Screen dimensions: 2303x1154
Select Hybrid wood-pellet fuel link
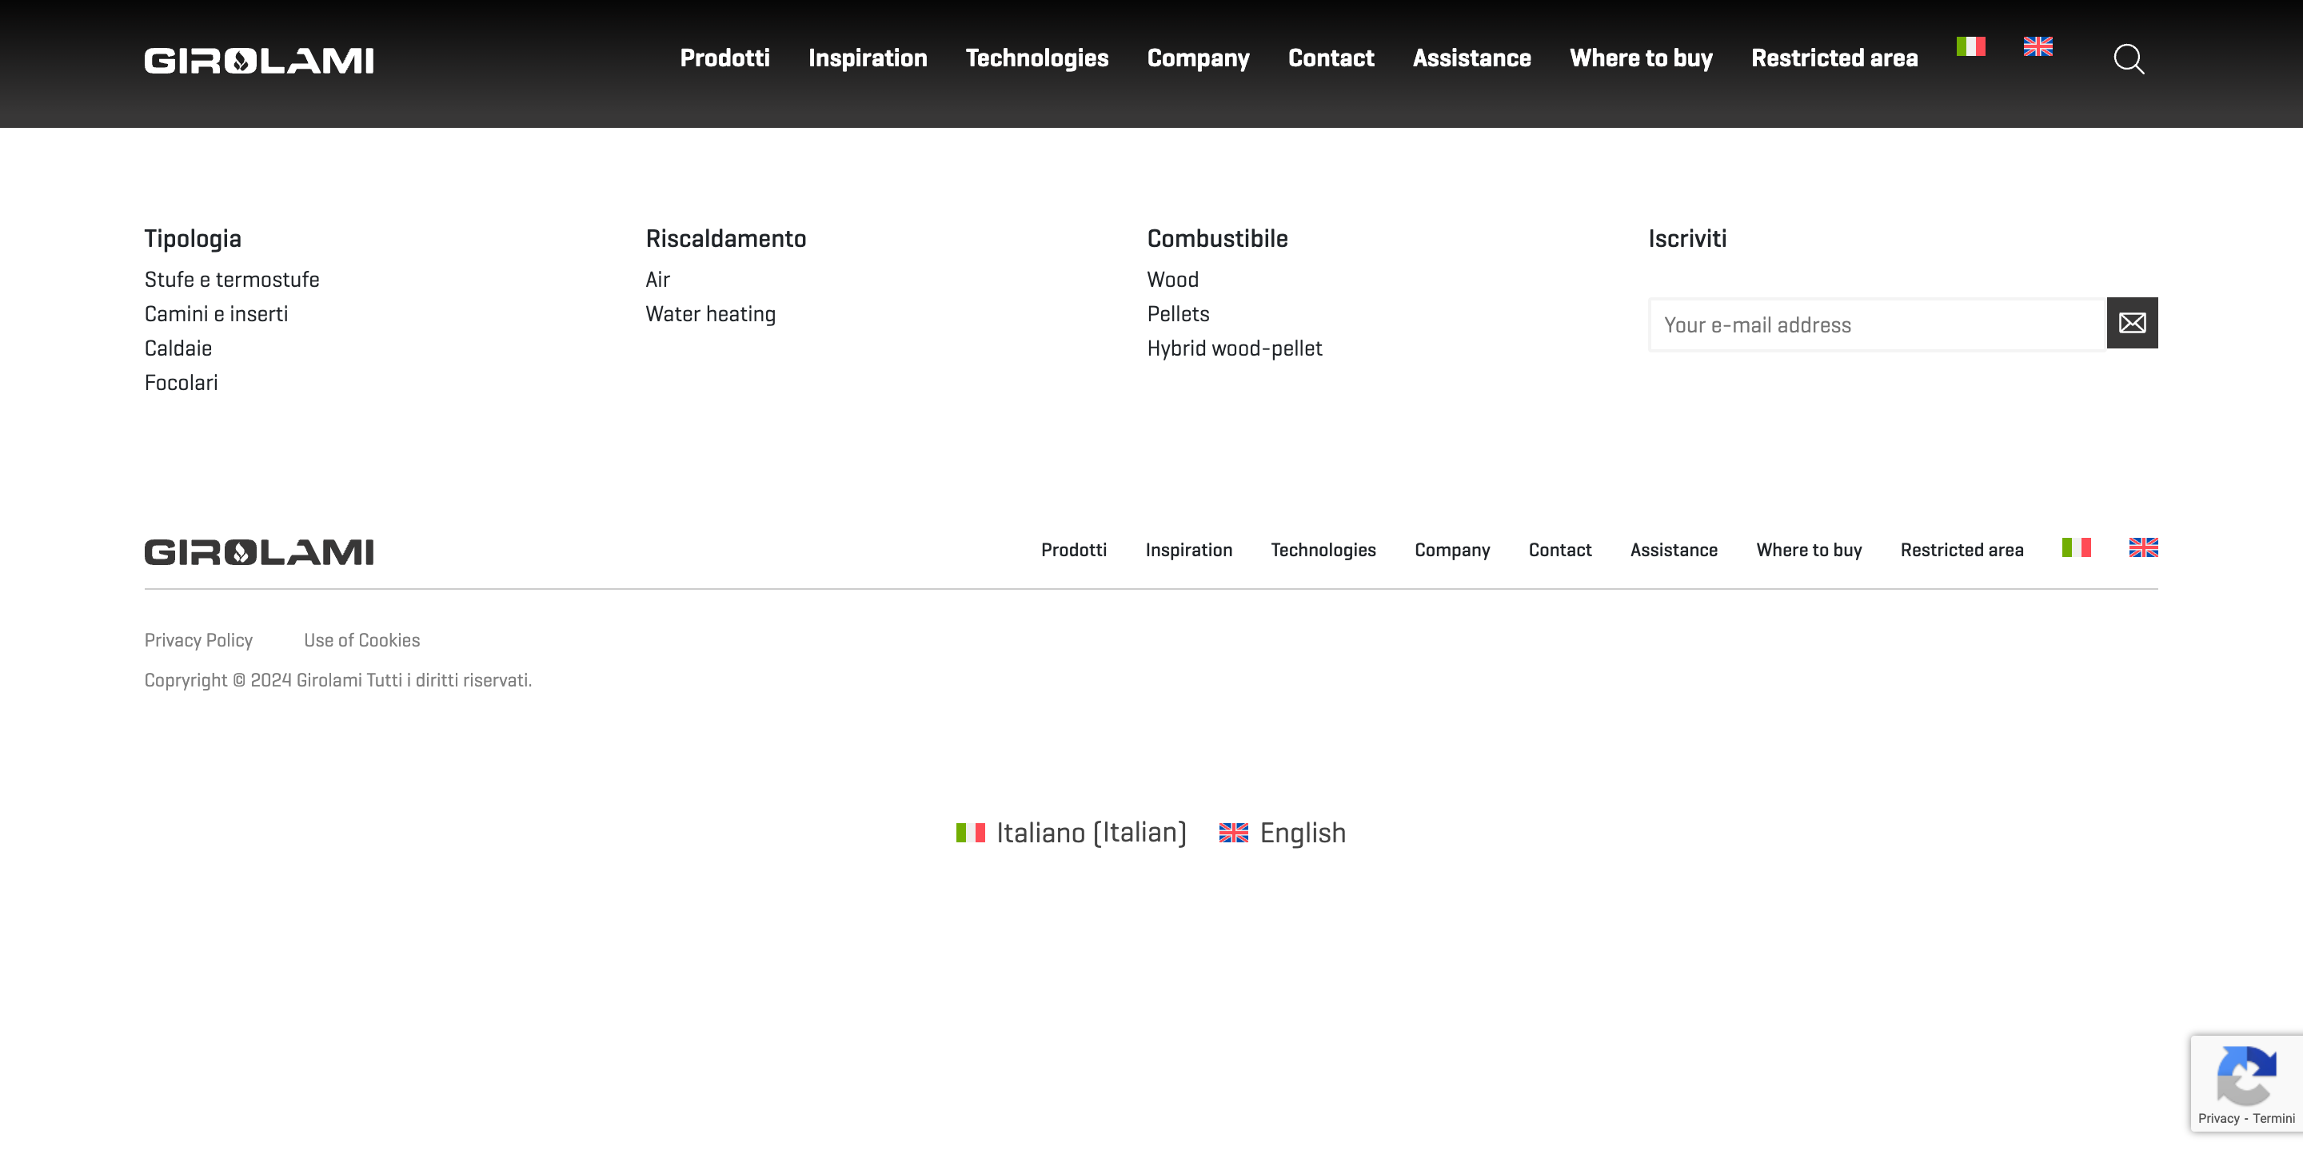(x=1235, y=348)
